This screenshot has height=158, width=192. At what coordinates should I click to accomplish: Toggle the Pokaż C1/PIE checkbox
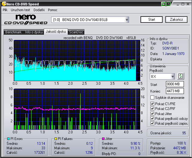click(152, 104)
